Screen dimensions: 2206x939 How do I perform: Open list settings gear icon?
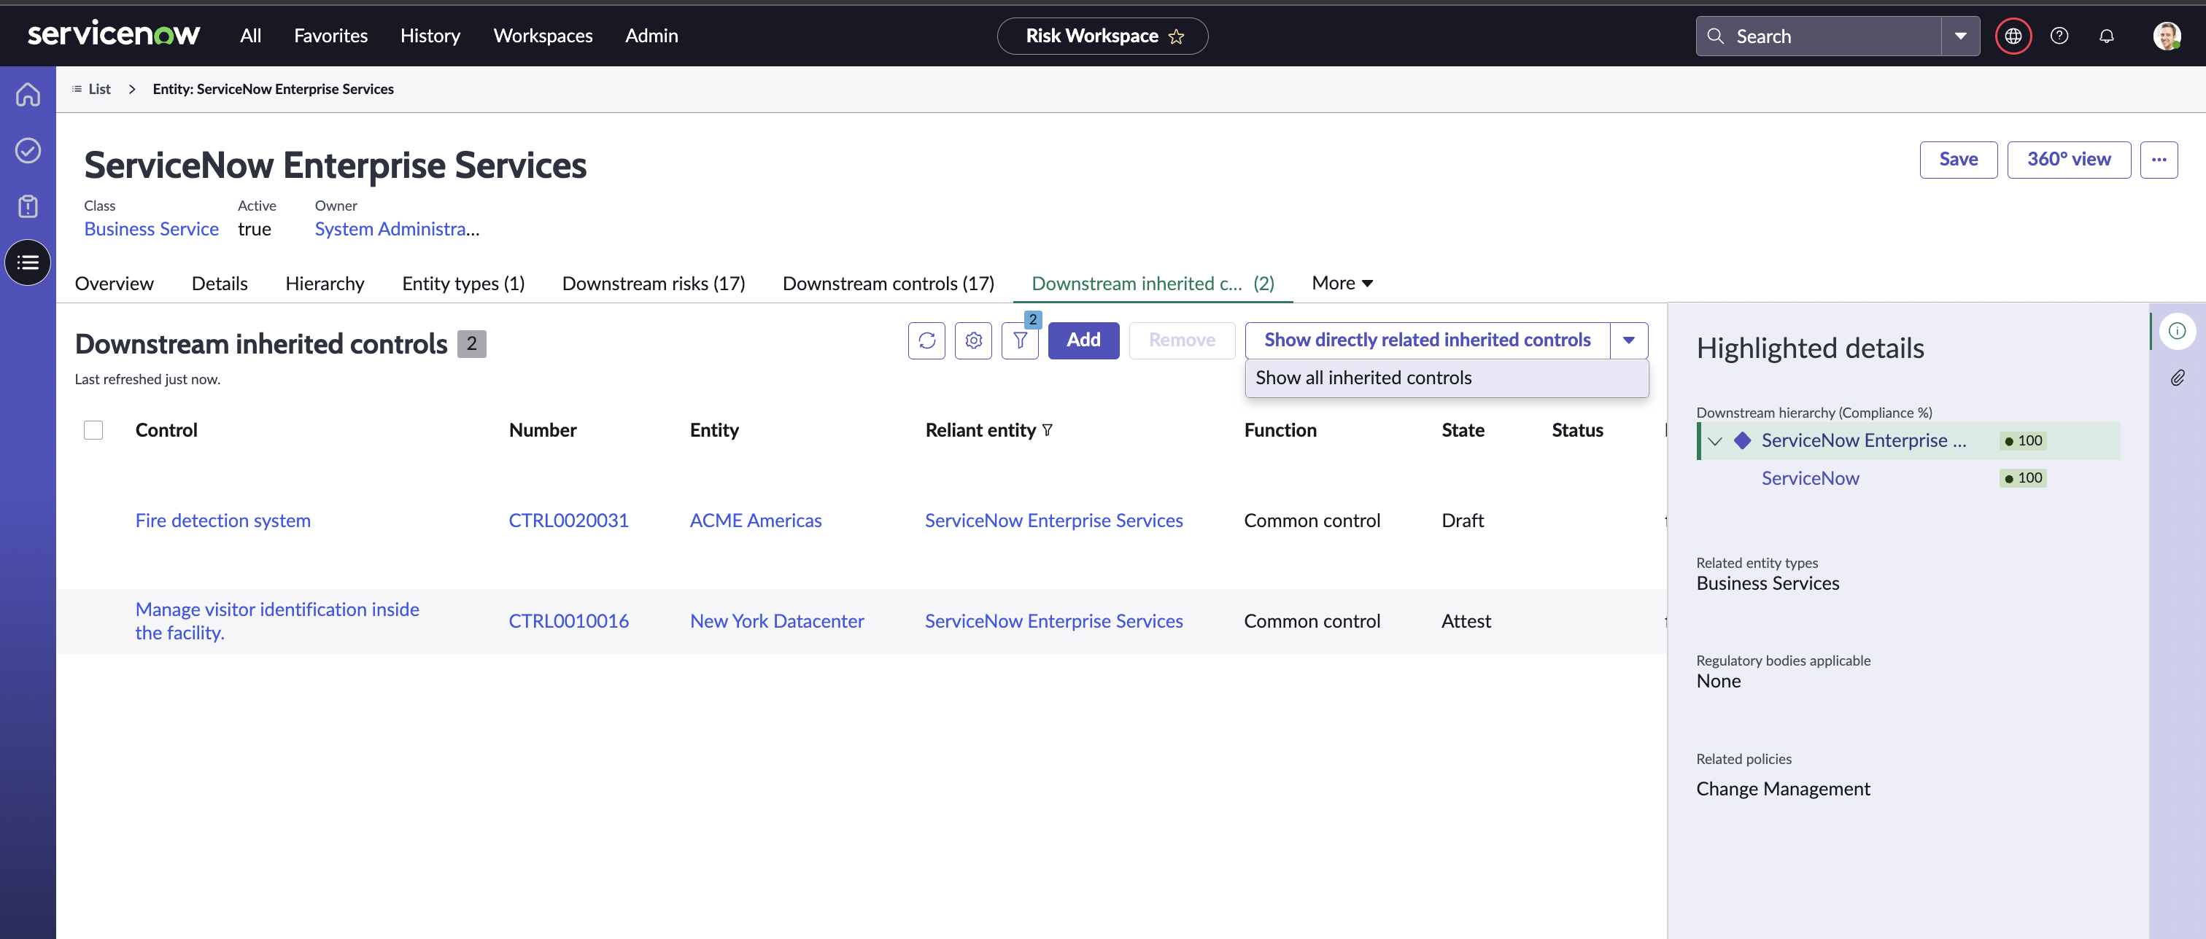pyautogui.click(x=974, y=340)
